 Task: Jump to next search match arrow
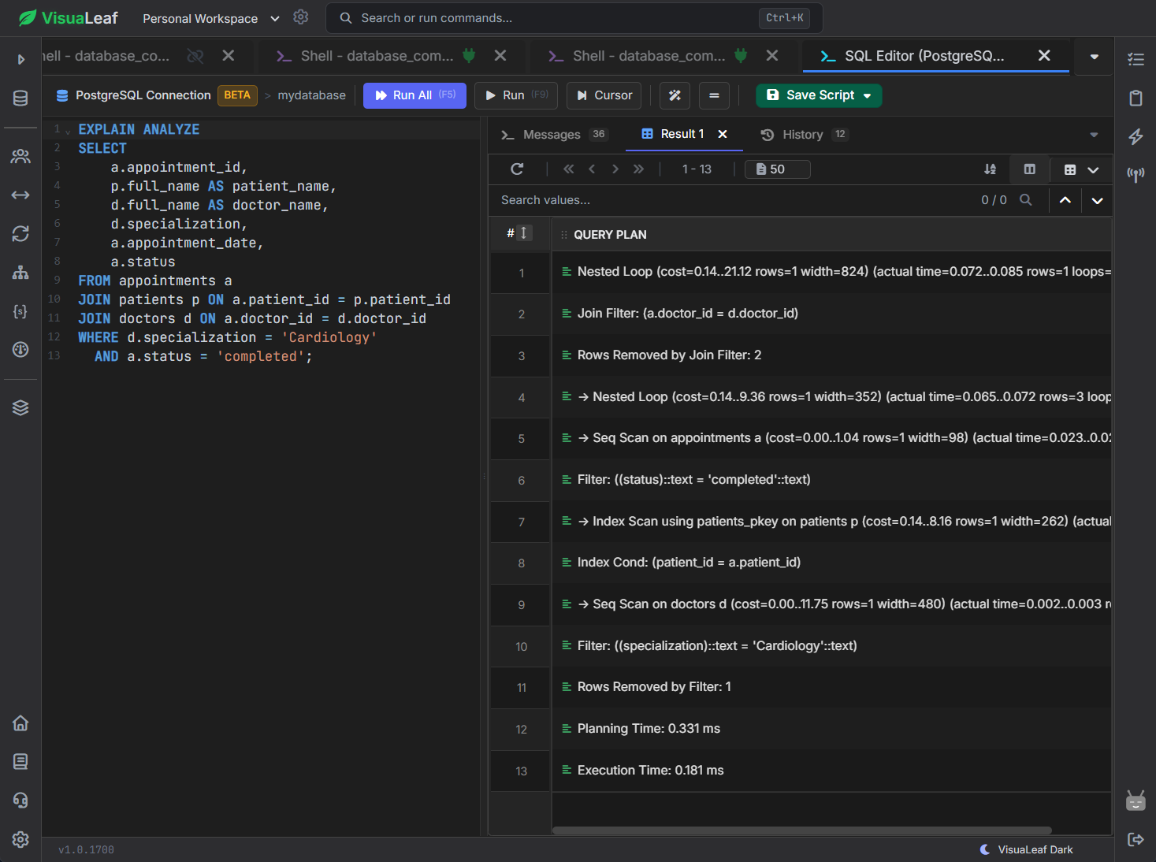(1097, 200)
